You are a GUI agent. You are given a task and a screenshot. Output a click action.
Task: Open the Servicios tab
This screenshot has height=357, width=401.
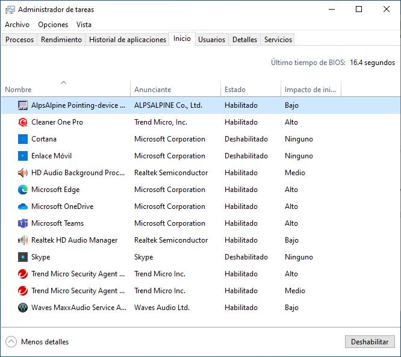pyautogui.click(x=278, y=40)
